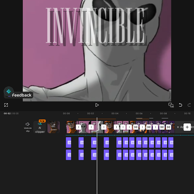Viewport: 194px width, 194px height.
Task: Select the last bowtie transition icon on the track
Action: point(169,127)
